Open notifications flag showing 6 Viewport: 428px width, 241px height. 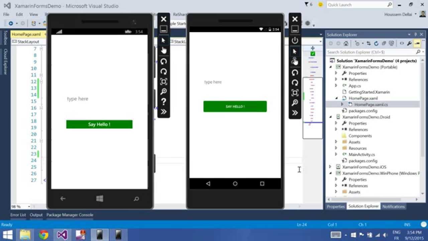pos(309,4)
